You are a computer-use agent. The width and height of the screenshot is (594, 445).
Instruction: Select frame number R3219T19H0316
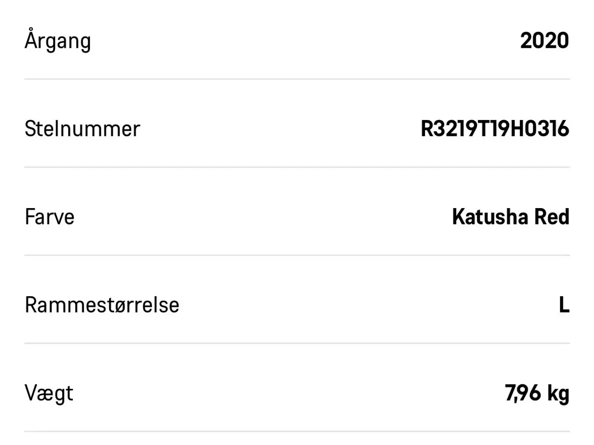coord(495,129)
